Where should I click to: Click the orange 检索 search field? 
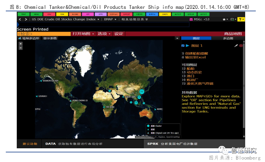(44, 34)
